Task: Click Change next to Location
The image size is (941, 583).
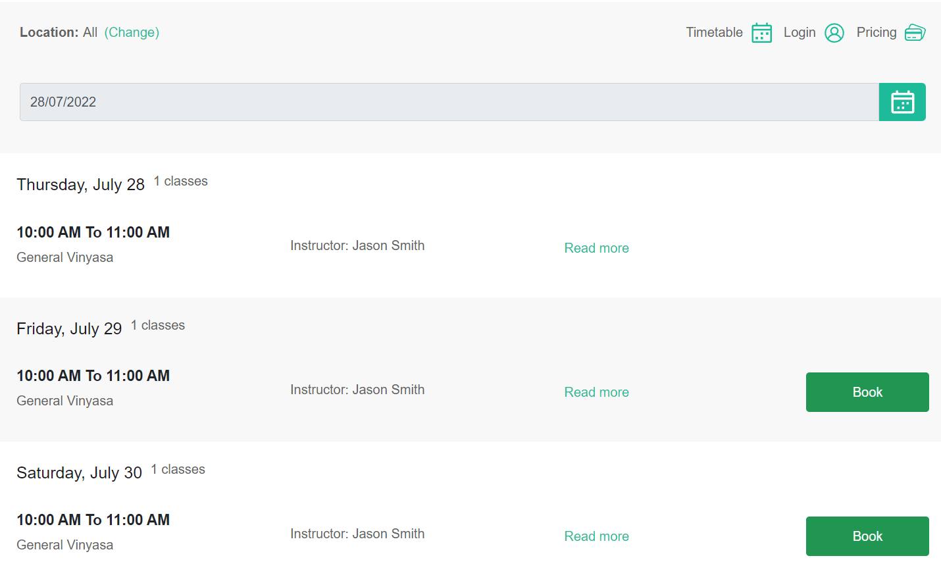Action: coord(132,32)
